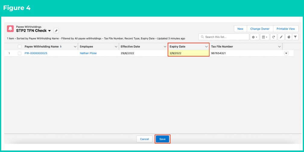
Task: Click the Effective Date cell 29/8/2022
Action: point(143,53)
